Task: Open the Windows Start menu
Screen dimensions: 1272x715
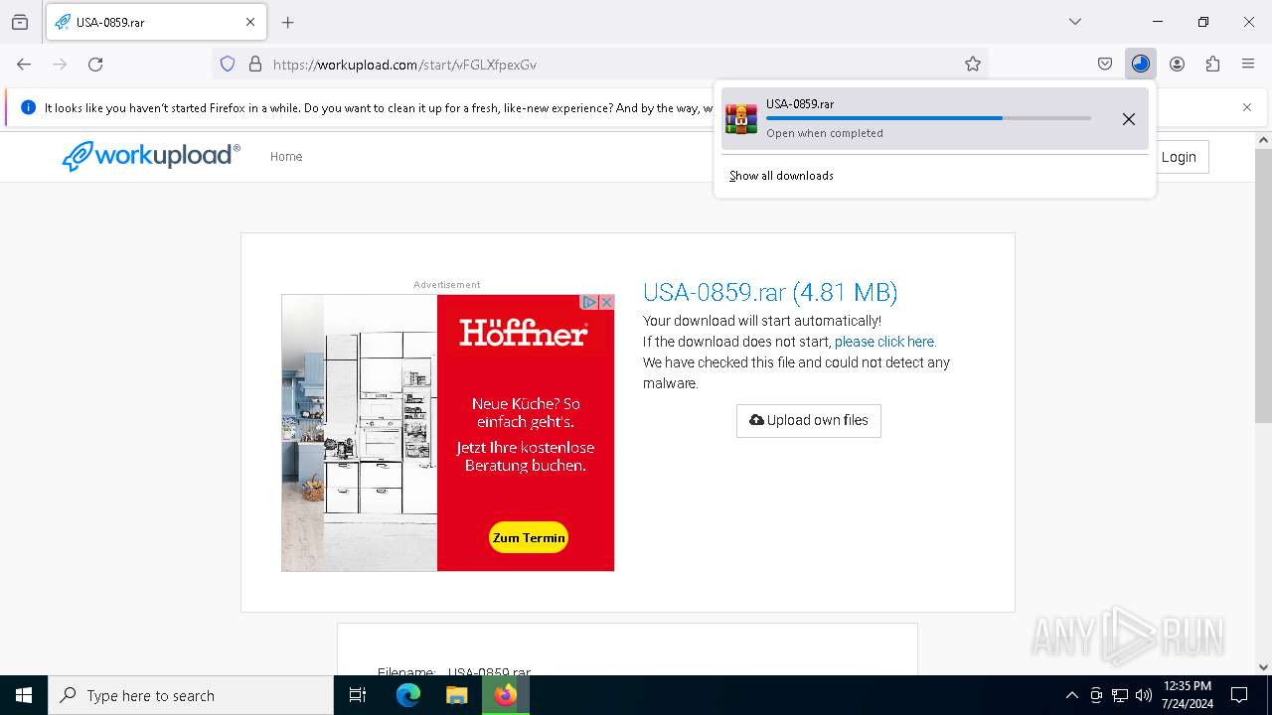Action: tap(24, 695)
